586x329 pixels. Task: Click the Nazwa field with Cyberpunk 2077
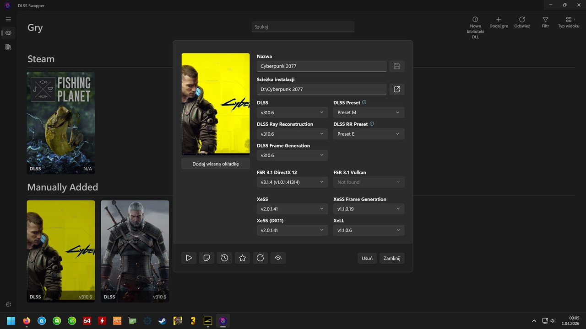point(322,66)
